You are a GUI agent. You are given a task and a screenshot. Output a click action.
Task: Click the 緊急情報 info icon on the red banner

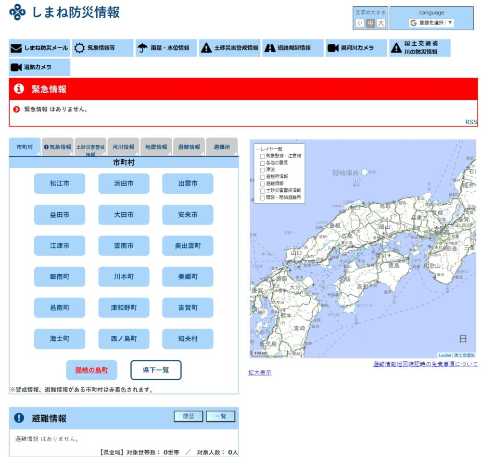coord(18,89)
